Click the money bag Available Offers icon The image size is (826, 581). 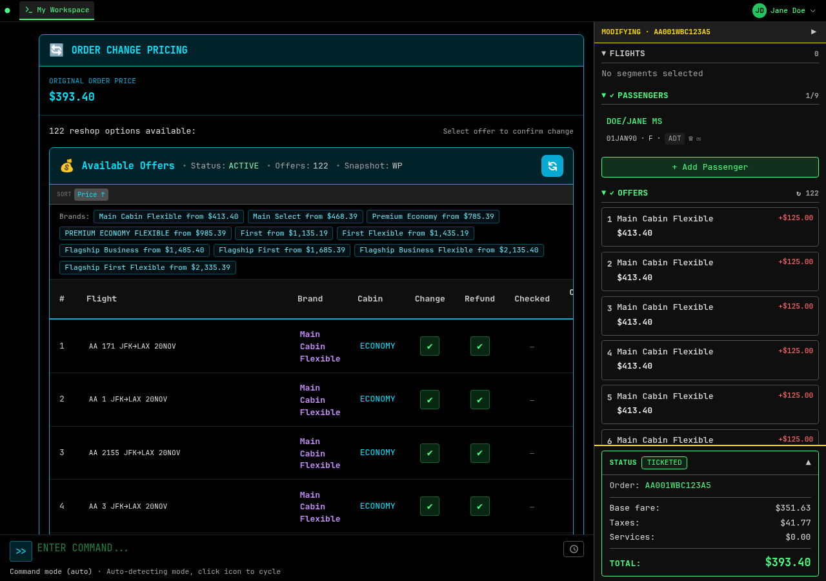point(67,166)
